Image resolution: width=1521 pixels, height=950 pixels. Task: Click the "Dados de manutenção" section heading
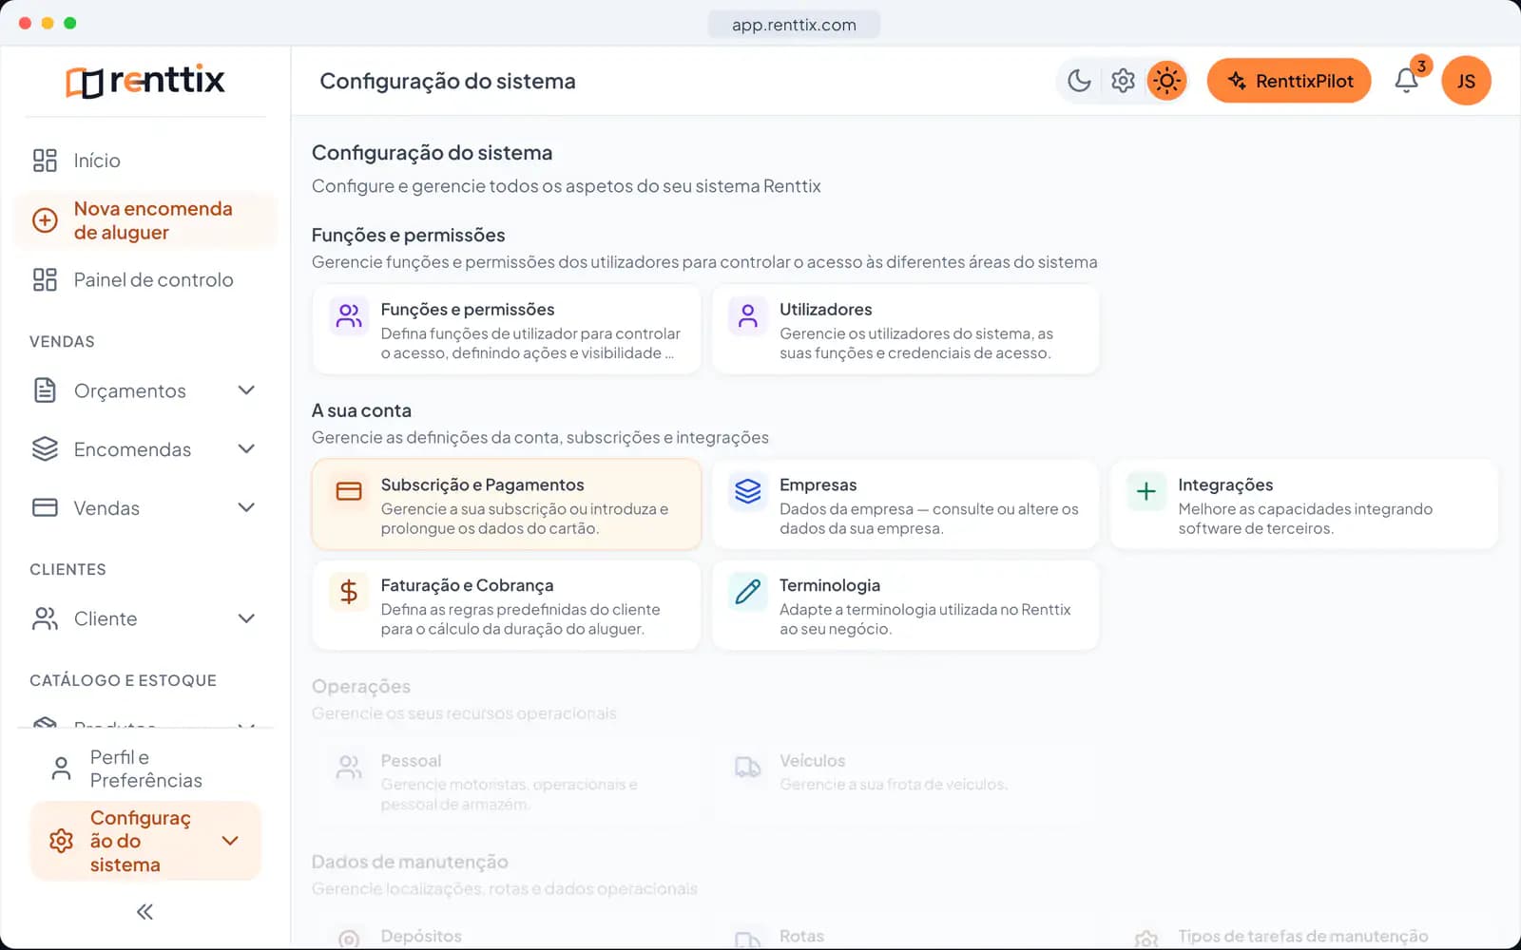pyautogui.click(x=410, y=862)
